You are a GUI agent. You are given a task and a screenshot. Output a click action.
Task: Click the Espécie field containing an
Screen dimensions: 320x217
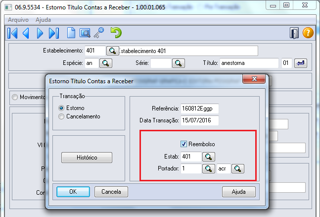point(91,63)
